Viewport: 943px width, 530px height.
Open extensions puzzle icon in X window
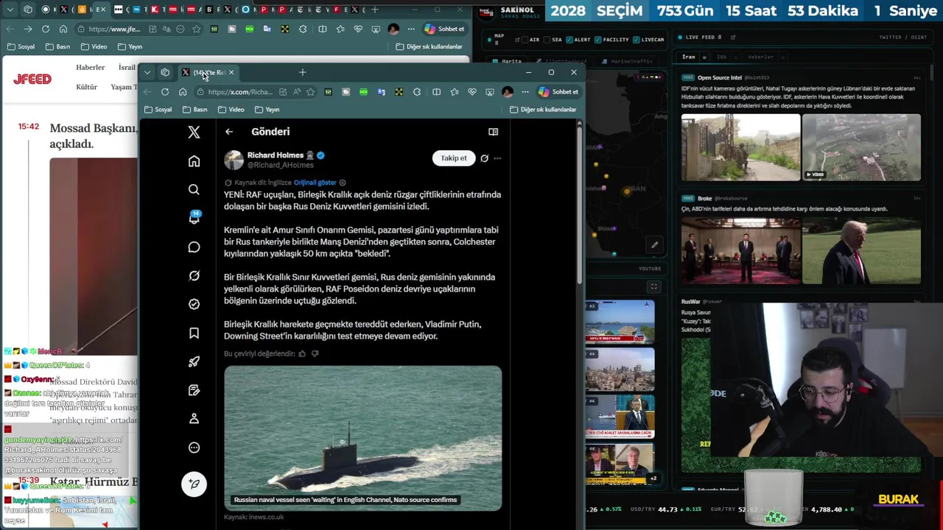pyautogui.click(x=417, y=92)
